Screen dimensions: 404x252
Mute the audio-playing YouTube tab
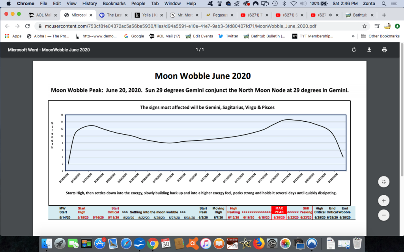click(330, 15)
